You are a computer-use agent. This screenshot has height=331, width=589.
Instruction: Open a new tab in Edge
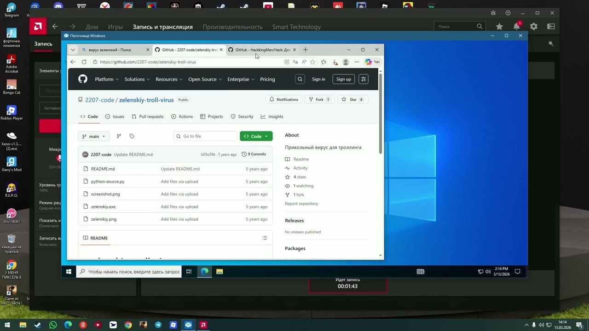(x=305, y=50)
